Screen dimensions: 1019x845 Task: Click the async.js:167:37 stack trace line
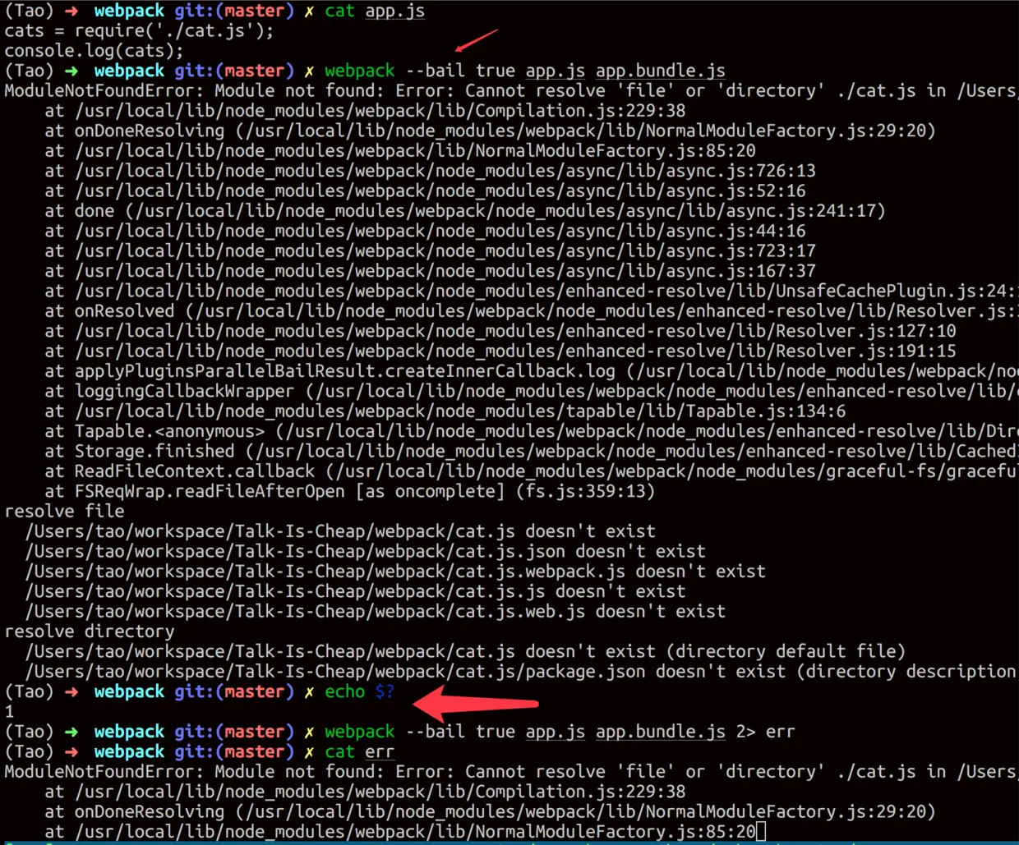pyautogui.click(x=431, y=271)
